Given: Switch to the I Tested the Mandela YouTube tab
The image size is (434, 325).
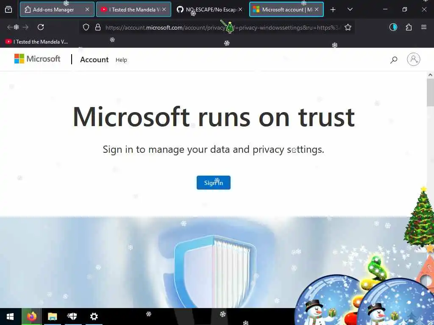Looking at the screenshot, I should coord(134,9).
